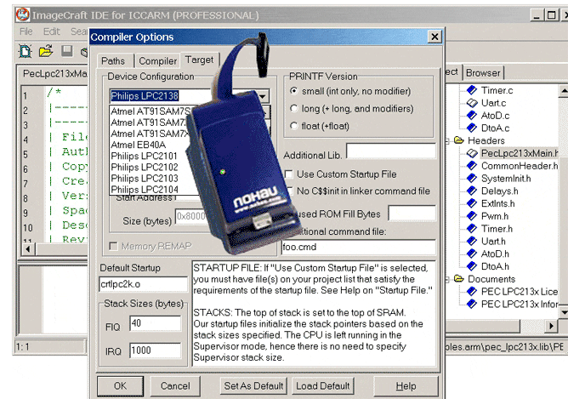The width and height of the screenshot is (568, 399).
Task: Click editor horizontal scroll left arrow
Action: coord(28,249)
